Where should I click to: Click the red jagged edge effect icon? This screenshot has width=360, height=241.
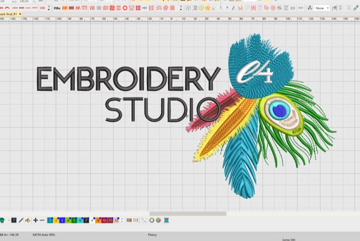240,8
